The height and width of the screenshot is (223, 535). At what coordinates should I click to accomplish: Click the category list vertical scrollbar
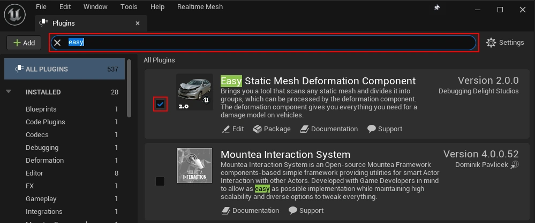click(x=129, y=89)
